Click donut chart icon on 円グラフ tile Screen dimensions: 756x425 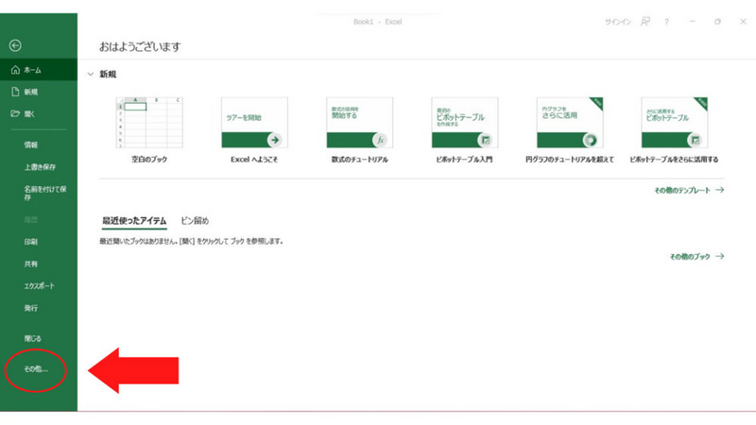590,140
